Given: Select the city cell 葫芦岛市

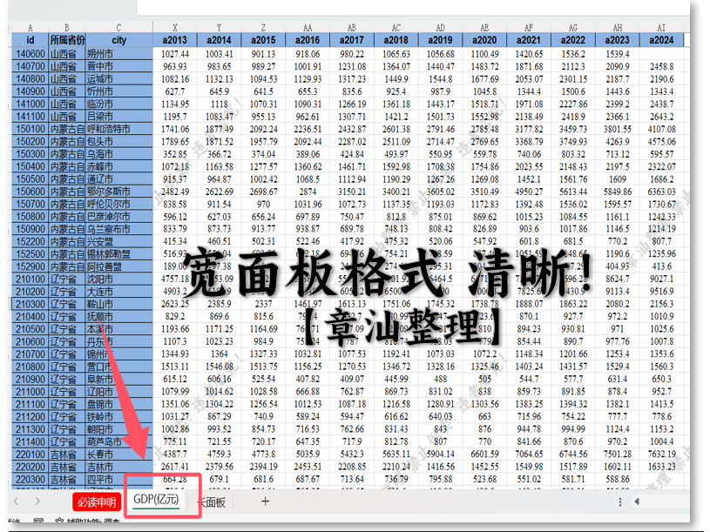Looking at the screenshot, I should click(x=119, y=441).
